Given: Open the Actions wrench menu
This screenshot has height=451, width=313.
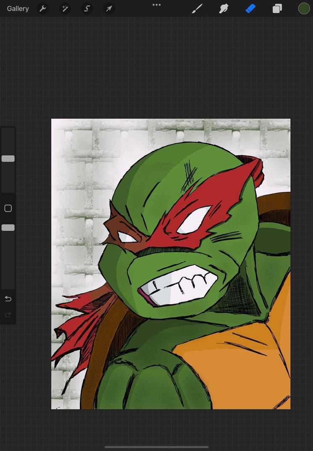Looking at the screenshot, I should (42, 9).
